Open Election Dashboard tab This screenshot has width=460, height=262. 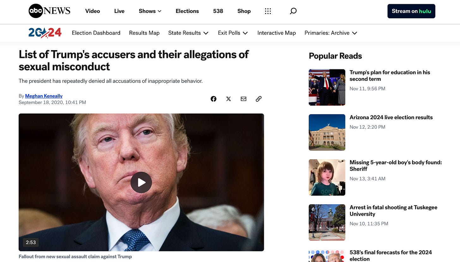point(96,33)
